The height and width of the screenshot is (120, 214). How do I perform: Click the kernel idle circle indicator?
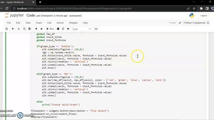tap(208, 23)
